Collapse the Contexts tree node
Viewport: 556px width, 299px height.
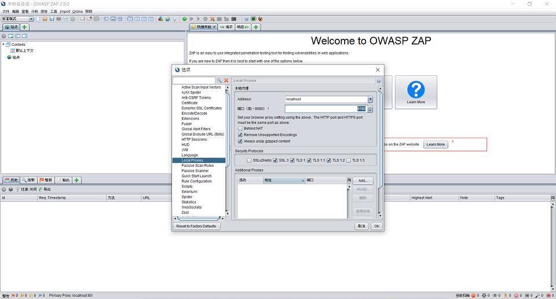3,45
